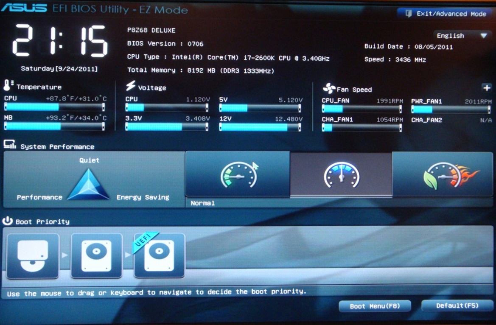Click the CHA_FAN2 N/A reading
496x325 pixels.
click(x=485, y=120)
